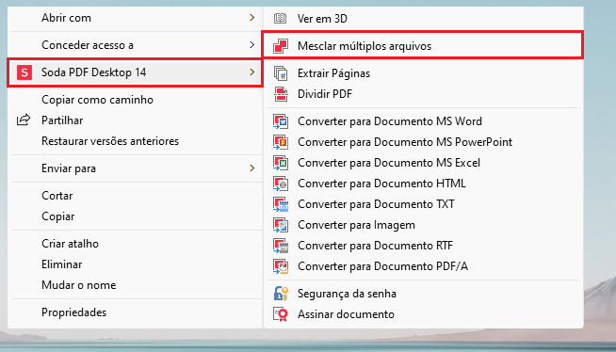Image resolution: width=616 pixels, height=352 pixels.
Task: Click the Segurança da senha lock icon
Action: coord(281,294)
